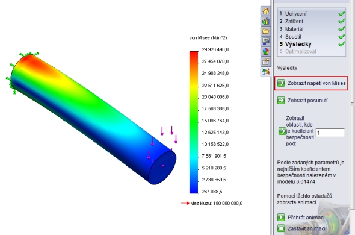Open the View Palette tab icon
The image size is (355, 235).
265,42
